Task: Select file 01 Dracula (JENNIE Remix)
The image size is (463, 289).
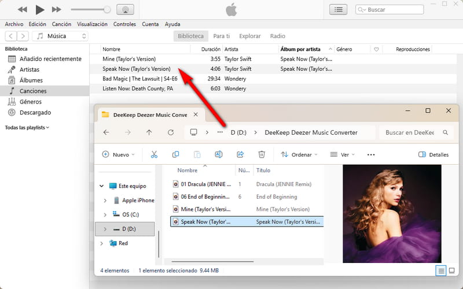Action: tap(247, 184)
